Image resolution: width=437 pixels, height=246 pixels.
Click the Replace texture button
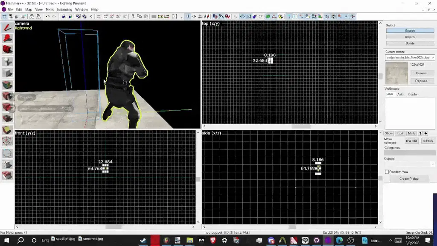tap(421, 81)
